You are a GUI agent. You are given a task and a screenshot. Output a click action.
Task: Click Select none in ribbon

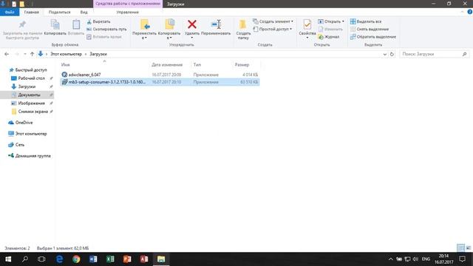click(x=370, y=30)
